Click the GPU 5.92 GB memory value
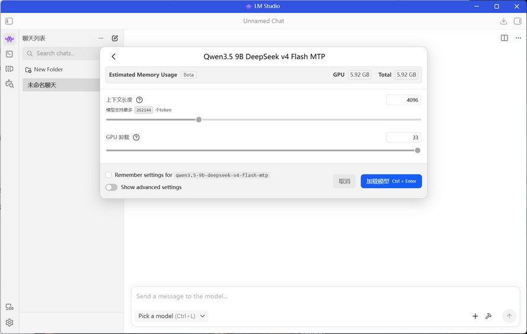Viewport: 527px width, 334px height. point(359,75)
